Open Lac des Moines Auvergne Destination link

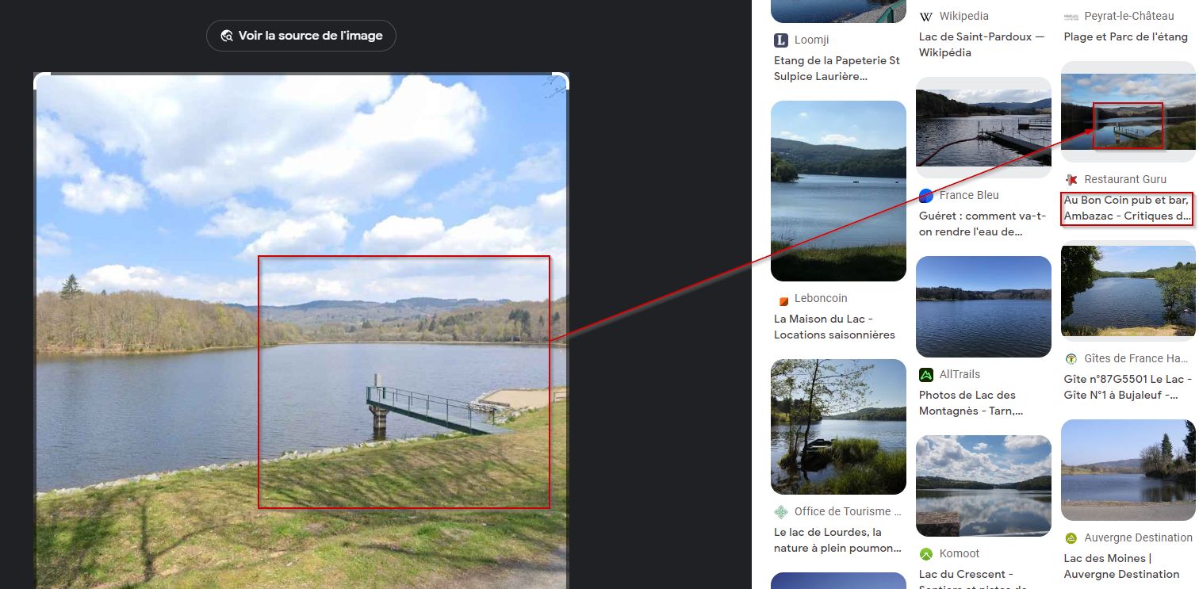[x=1121, y=566]
